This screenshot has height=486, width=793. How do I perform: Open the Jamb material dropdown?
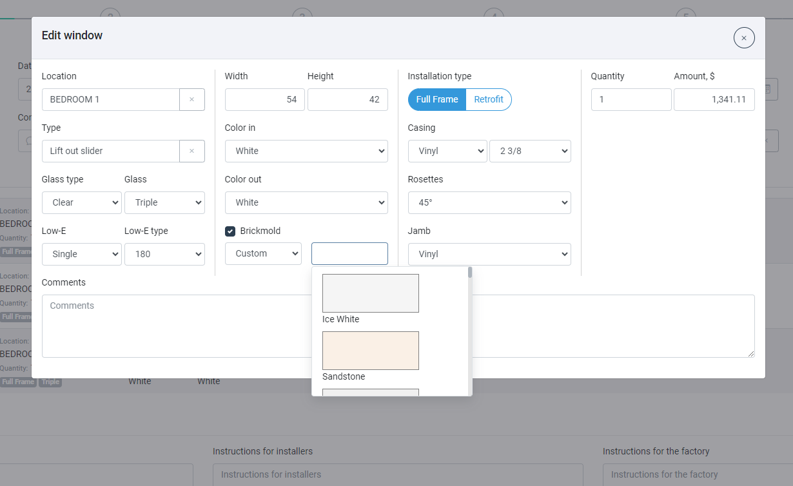(x=489, y=254)
